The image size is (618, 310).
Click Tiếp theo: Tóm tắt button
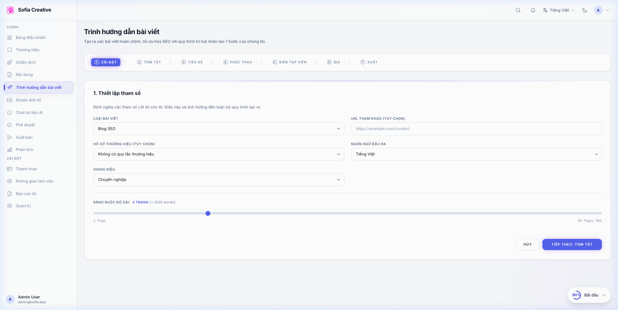click(572, 244)
